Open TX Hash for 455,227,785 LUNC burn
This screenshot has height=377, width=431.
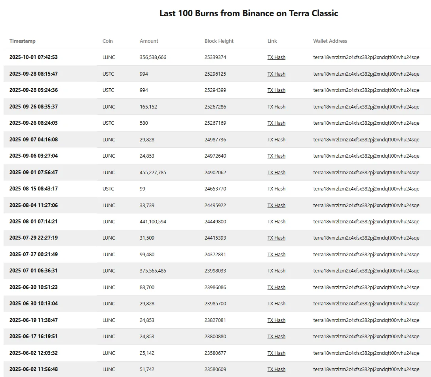(x=276, y=173)
